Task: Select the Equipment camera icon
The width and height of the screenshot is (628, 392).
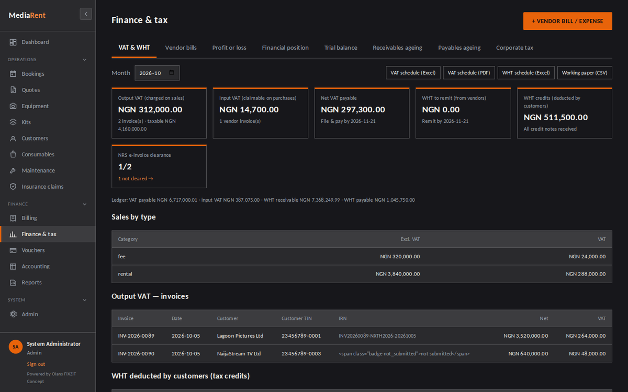Action: pos(13,106)
